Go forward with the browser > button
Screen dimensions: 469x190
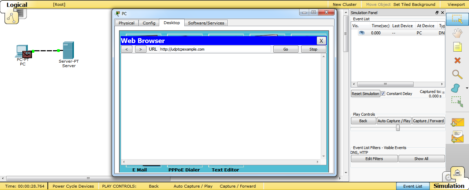(x=141, y=49)
